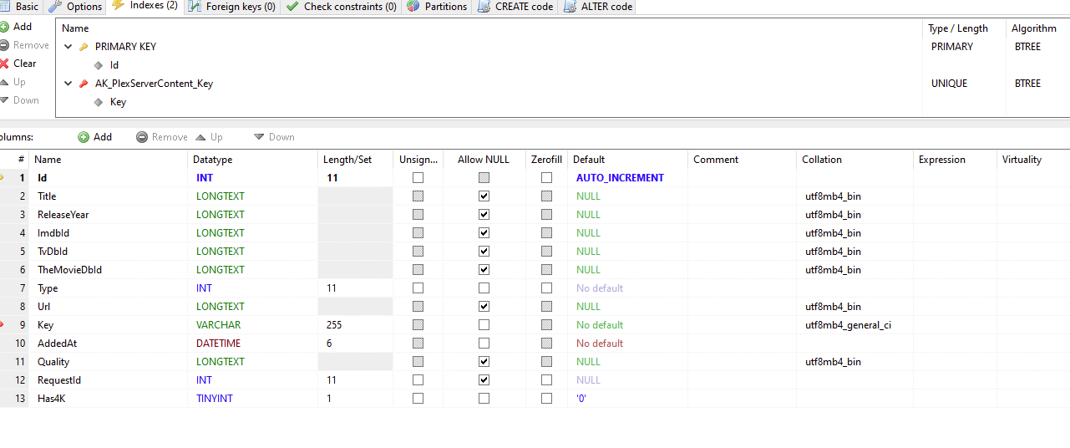
Task: Click the Partitions tab icon
Action: 413,7
